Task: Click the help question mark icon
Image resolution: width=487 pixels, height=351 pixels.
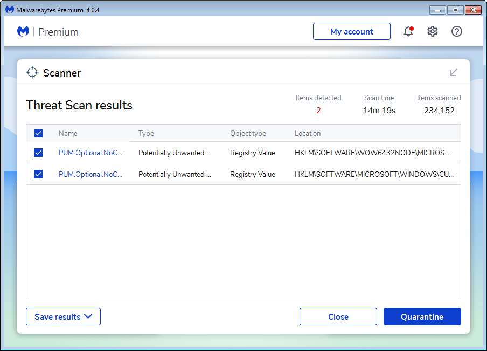Action: point(457,32)
